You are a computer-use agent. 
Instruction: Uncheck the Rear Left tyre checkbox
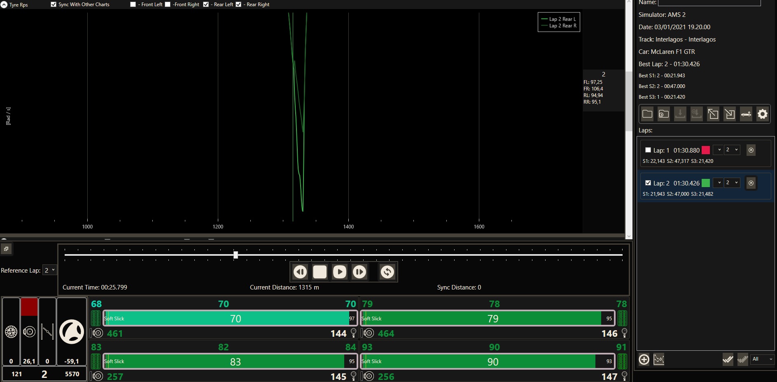(x=206, y=5)
